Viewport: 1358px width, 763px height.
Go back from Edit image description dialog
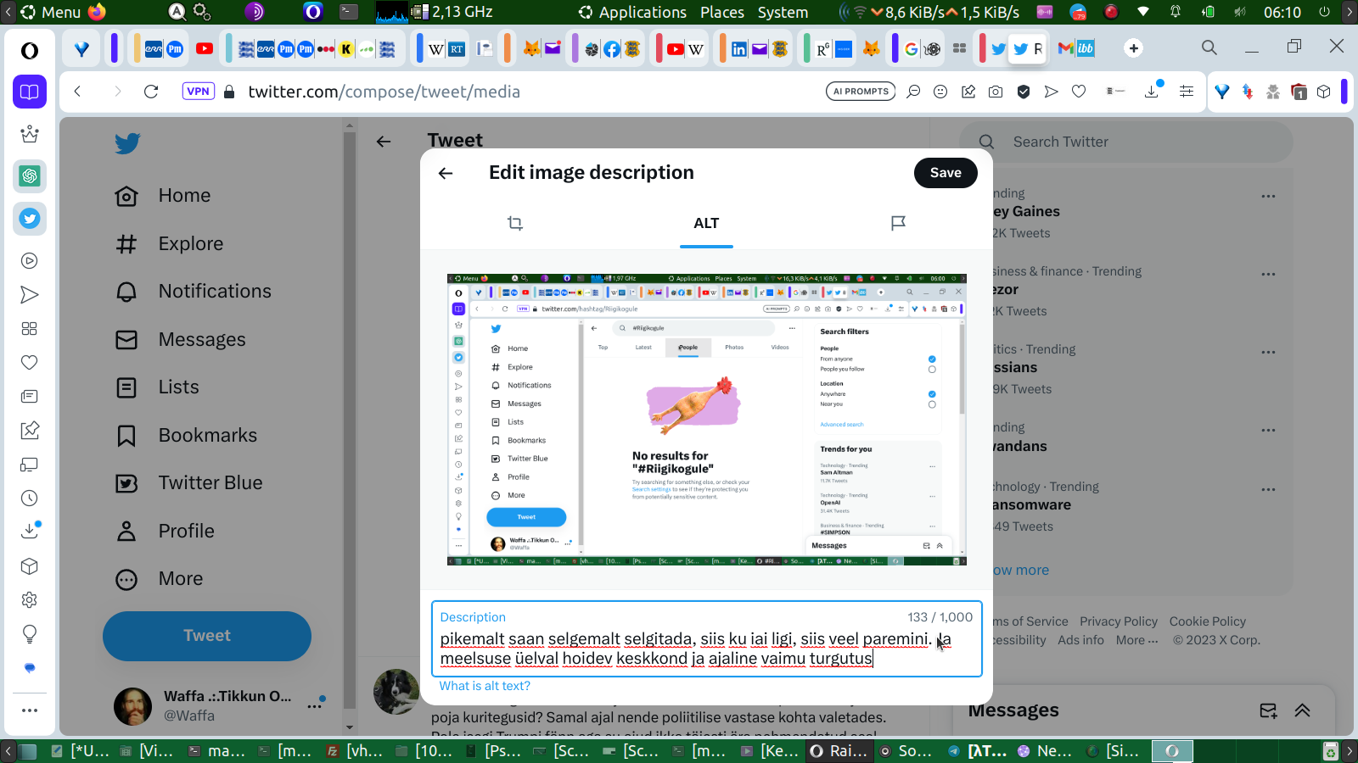pyautogui.click(x=446, y=173)
